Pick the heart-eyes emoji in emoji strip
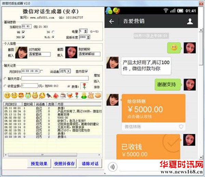Screen dimensions: 205x177 click(21, 95)
